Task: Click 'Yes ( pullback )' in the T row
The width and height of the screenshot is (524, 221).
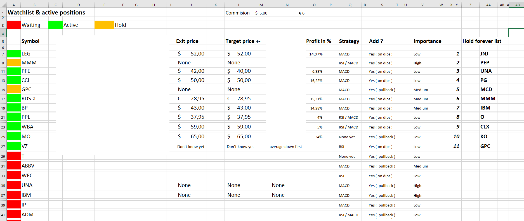Action: (382, 156)
